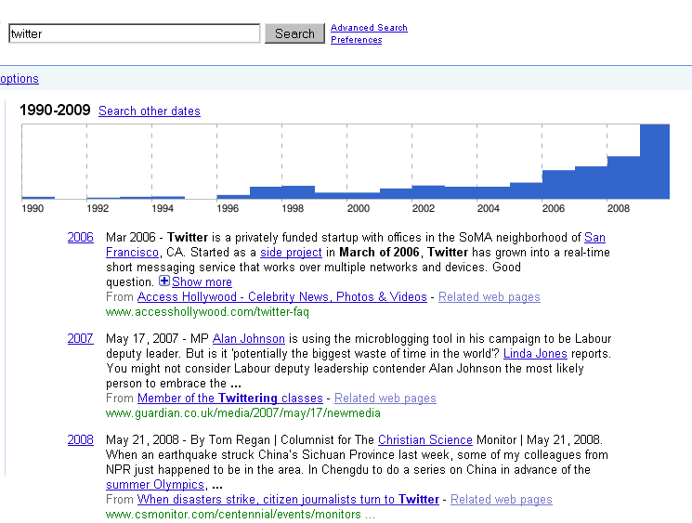Open the Preferences link

356,40
